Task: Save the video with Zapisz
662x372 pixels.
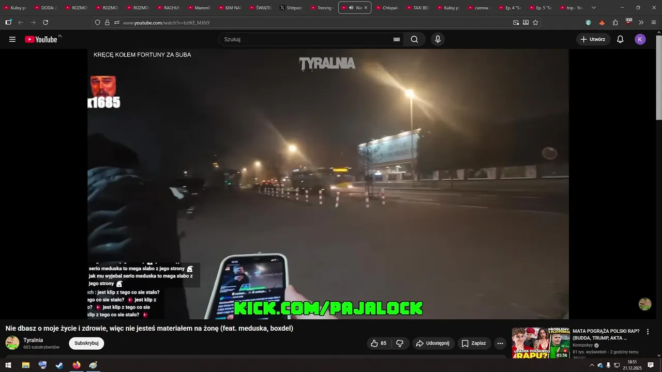Action: (474, 343)
